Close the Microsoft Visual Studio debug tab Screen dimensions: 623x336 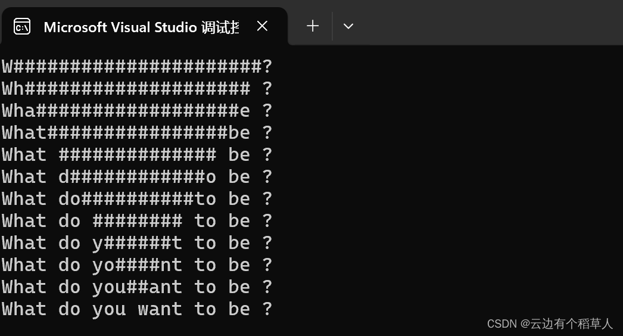pyautogui.click(x=262, y=26)
